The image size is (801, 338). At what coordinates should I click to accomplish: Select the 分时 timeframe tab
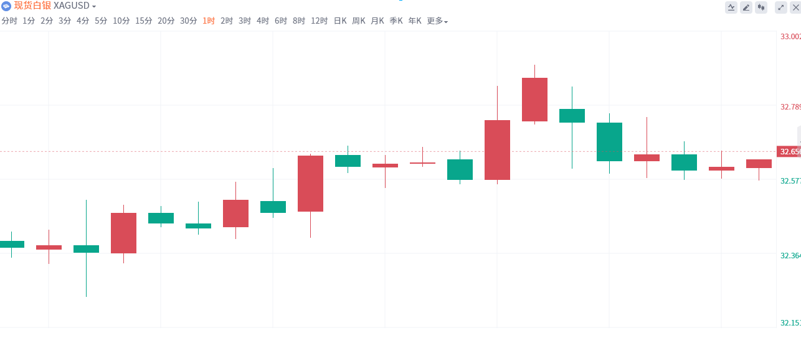tap(9, 21)
